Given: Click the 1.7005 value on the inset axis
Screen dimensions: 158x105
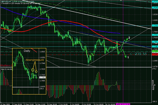Looking at the screenshot, I should pos(42,81).
